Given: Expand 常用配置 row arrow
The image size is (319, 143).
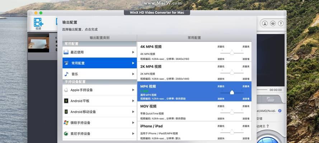Looking at the screenshot, I should point(133,63).
